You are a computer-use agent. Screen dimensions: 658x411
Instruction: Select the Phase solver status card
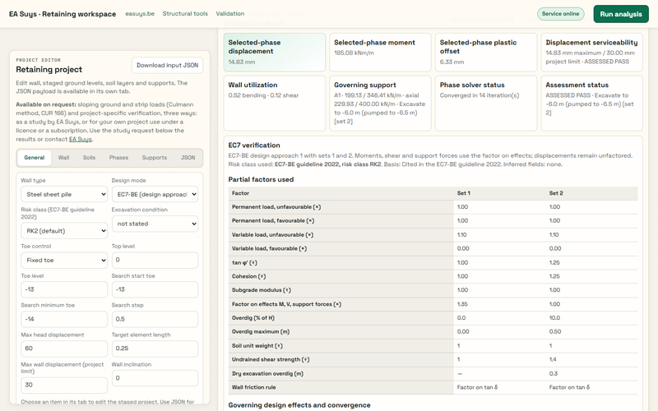[x=486, y=104]
